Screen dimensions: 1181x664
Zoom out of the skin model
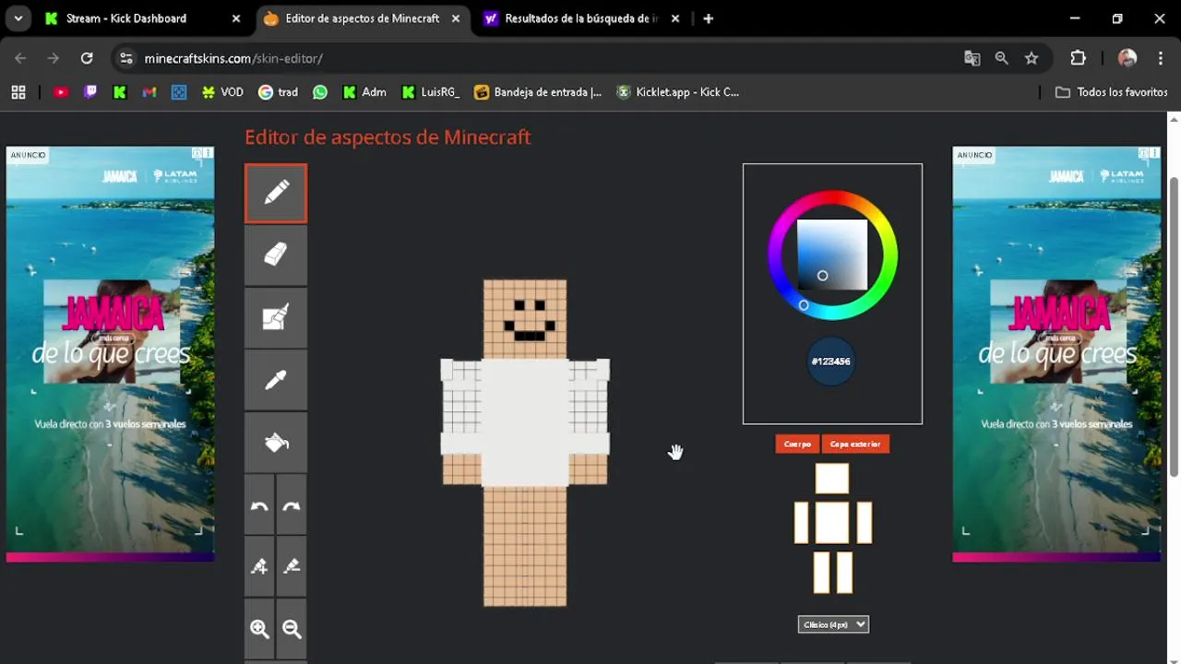[292, 629]
